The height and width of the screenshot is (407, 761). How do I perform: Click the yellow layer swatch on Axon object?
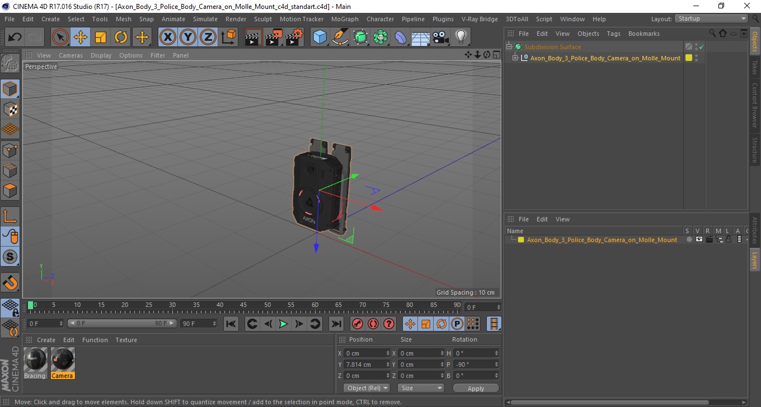[x=689, y=58]
